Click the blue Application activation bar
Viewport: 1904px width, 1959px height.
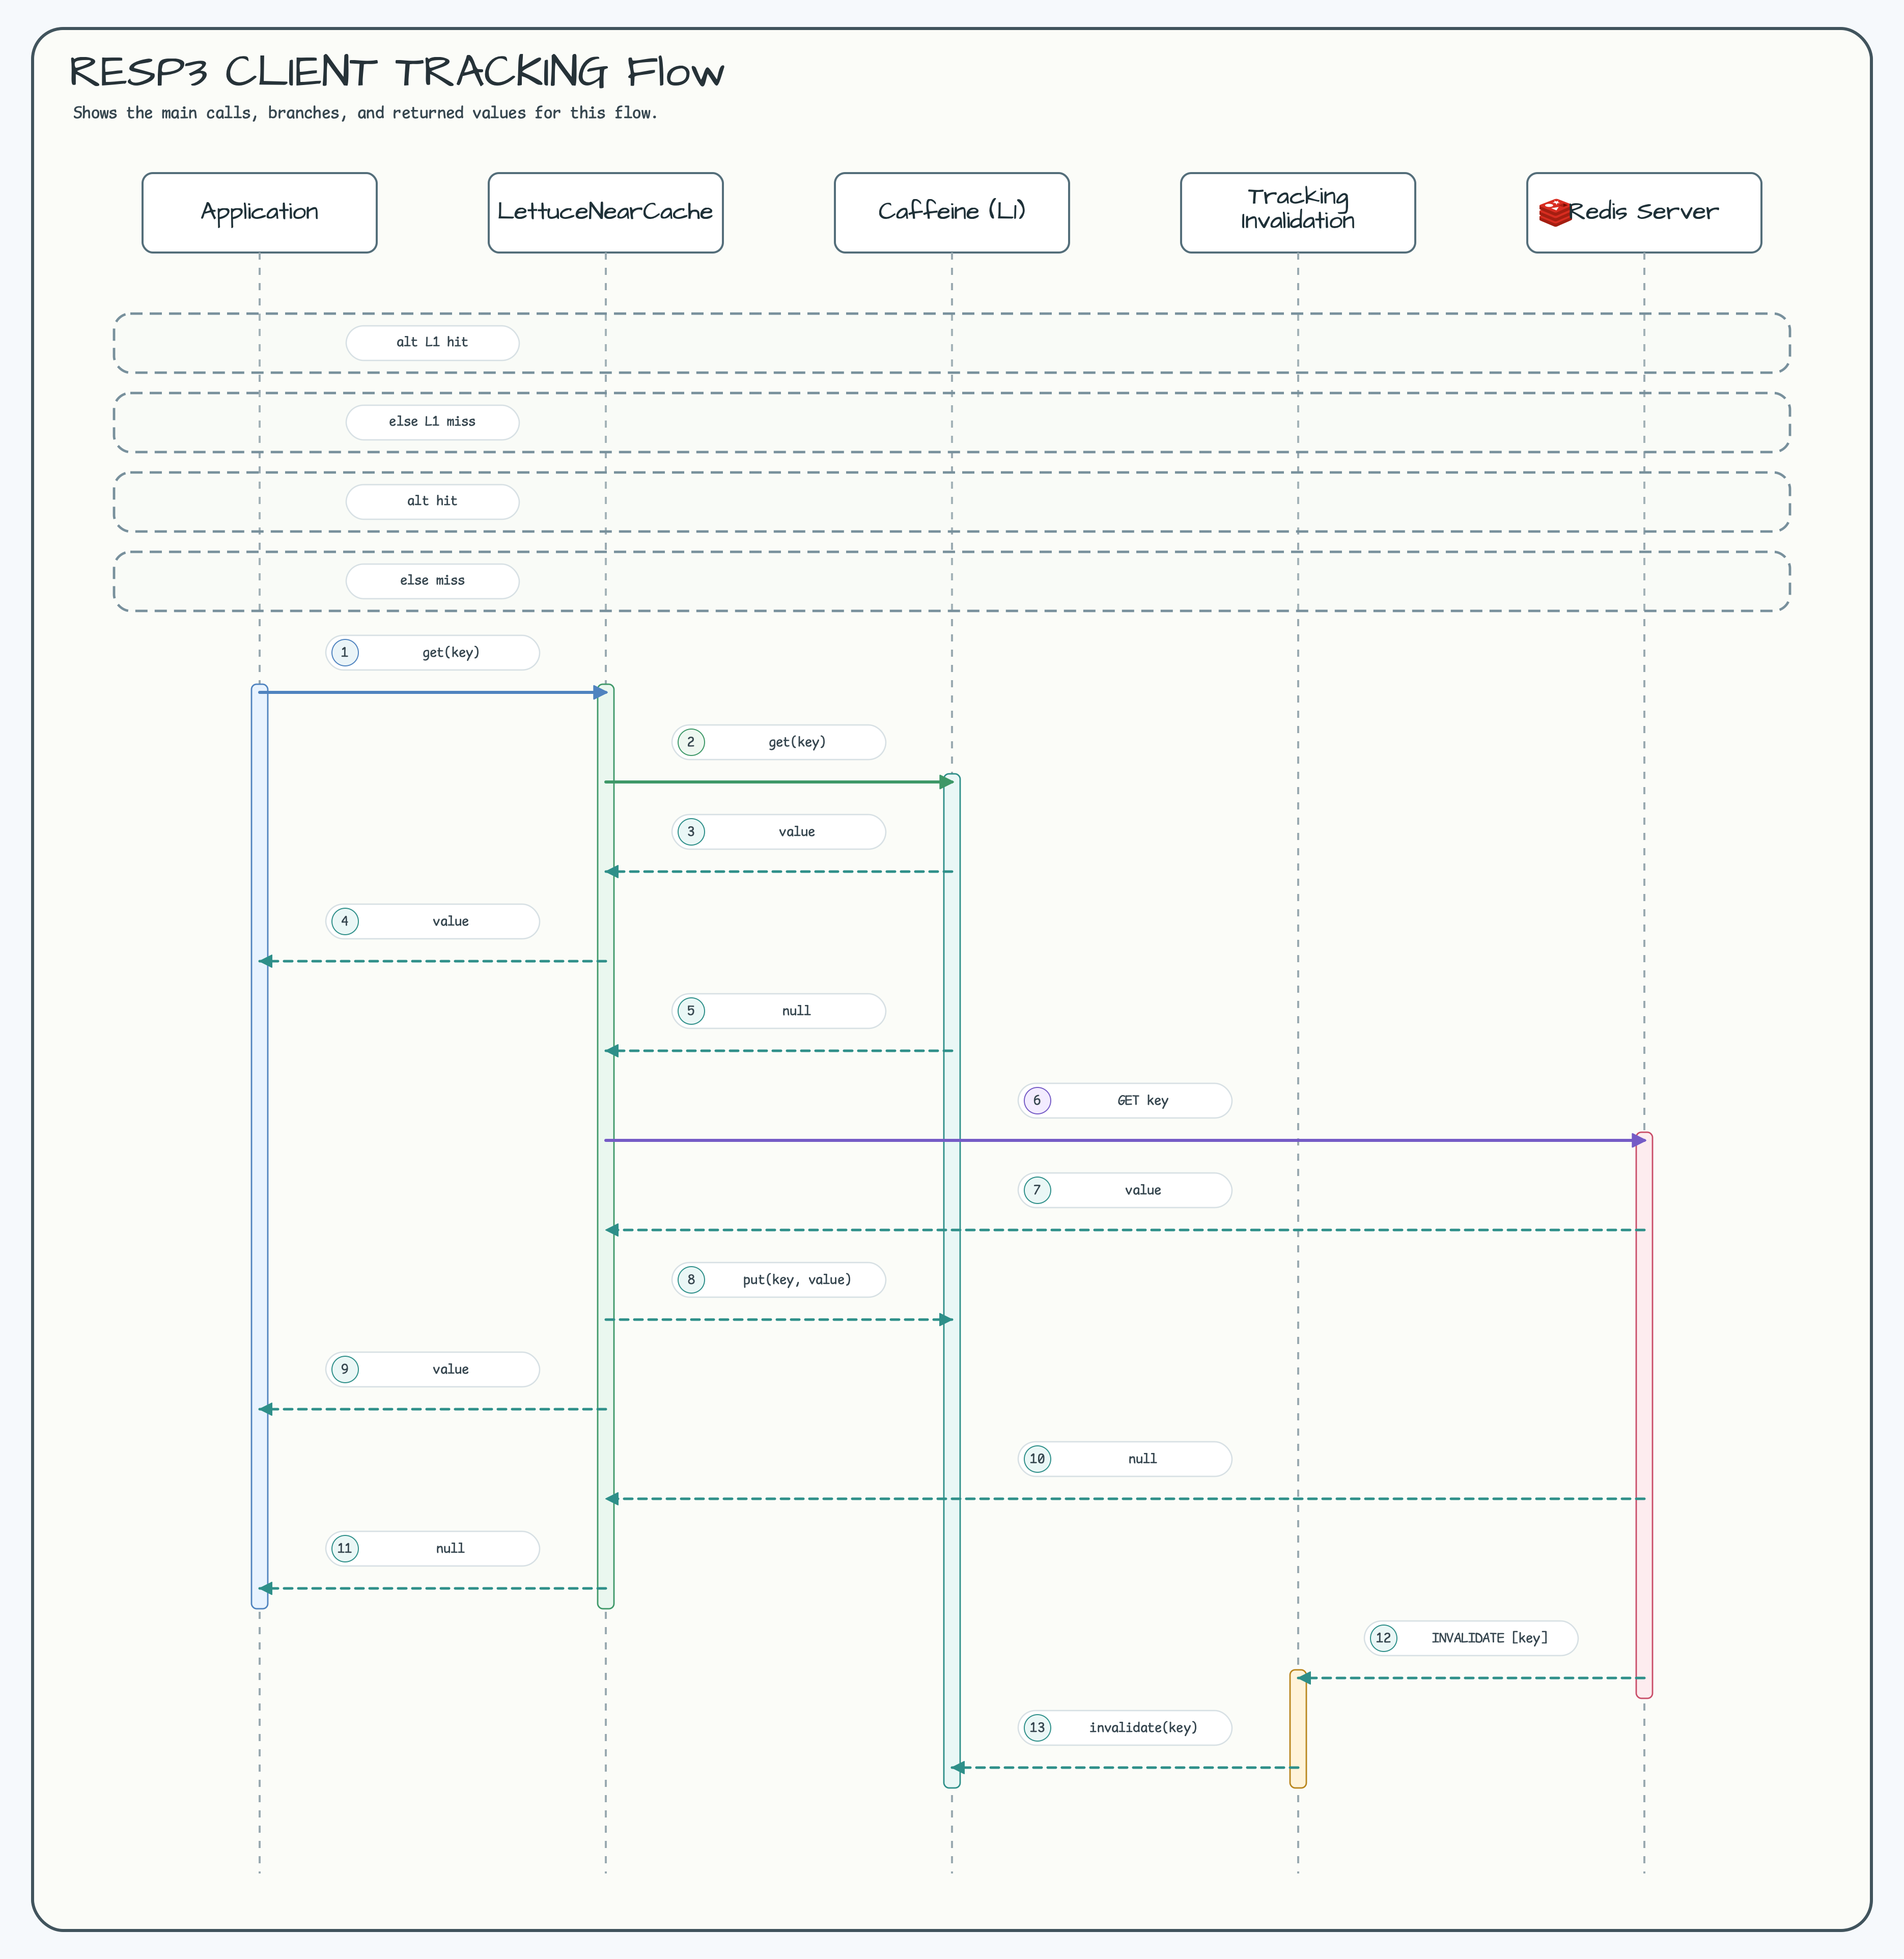[259, 1146]
